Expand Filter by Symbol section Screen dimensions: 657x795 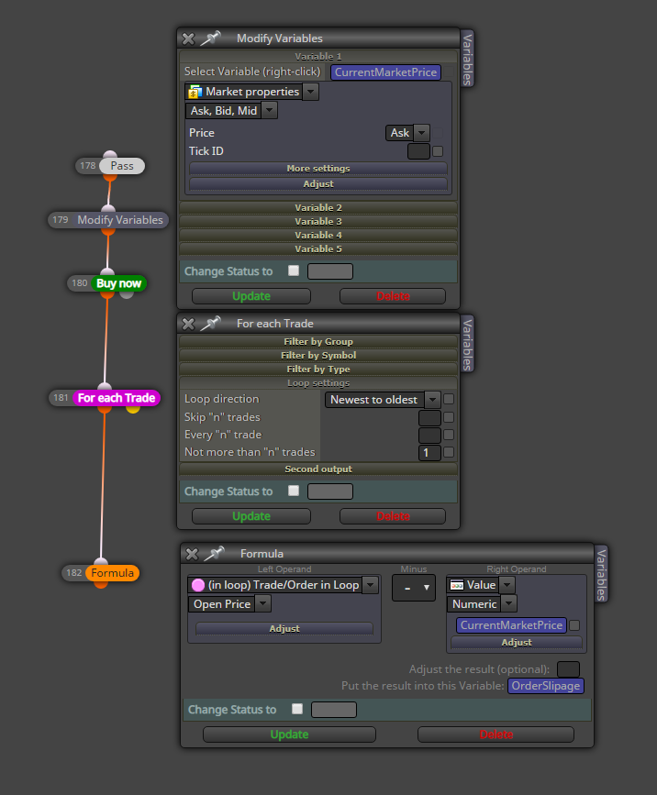pos(318,355)
